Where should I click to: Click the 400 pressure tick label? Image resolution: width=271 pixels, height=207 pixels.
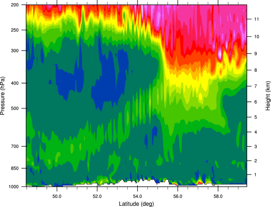pos(15,83)
